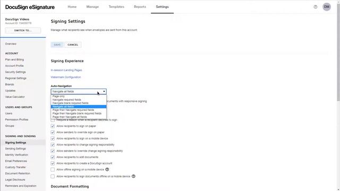Click the Cancel button
The width and height of the screenshot is (340, 191).
tap(73, 45)
